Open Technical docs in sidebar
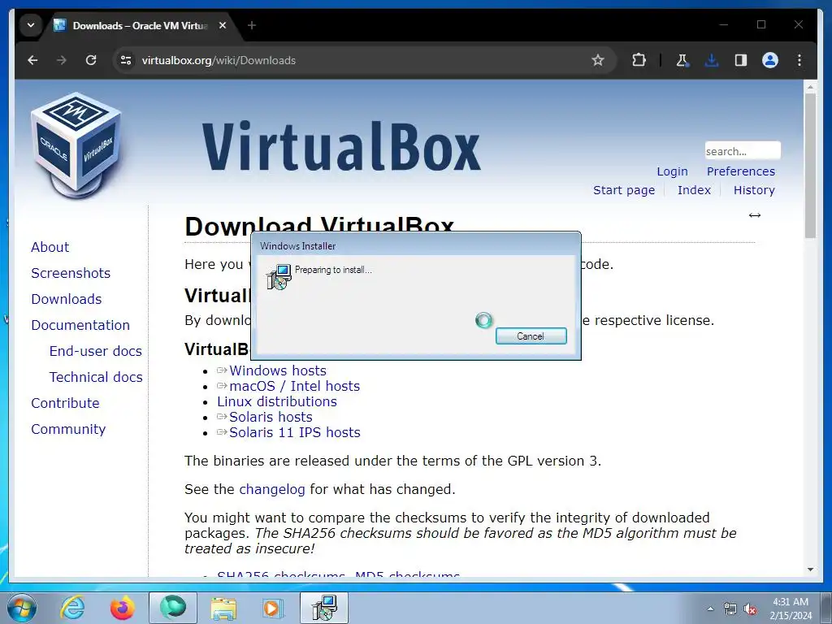The height and width of the screenshot is (624, 832). pyautogui.click(x=96, y=377)
